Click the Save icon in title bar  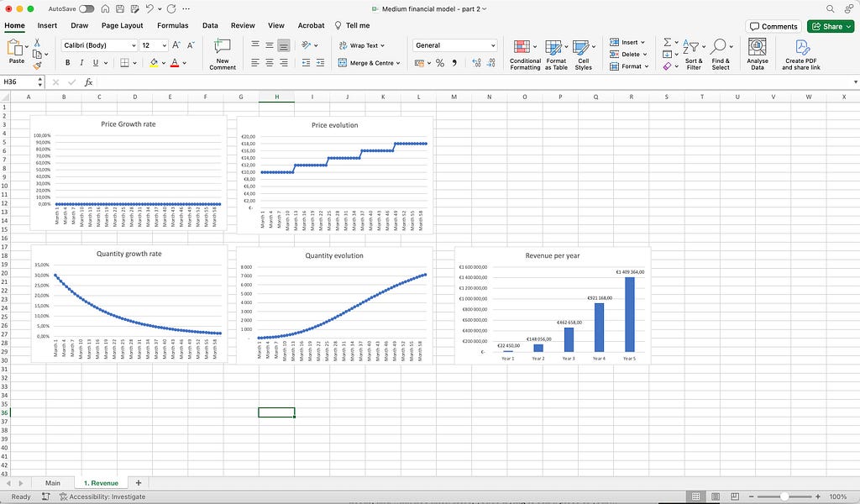tap(120, 8)
